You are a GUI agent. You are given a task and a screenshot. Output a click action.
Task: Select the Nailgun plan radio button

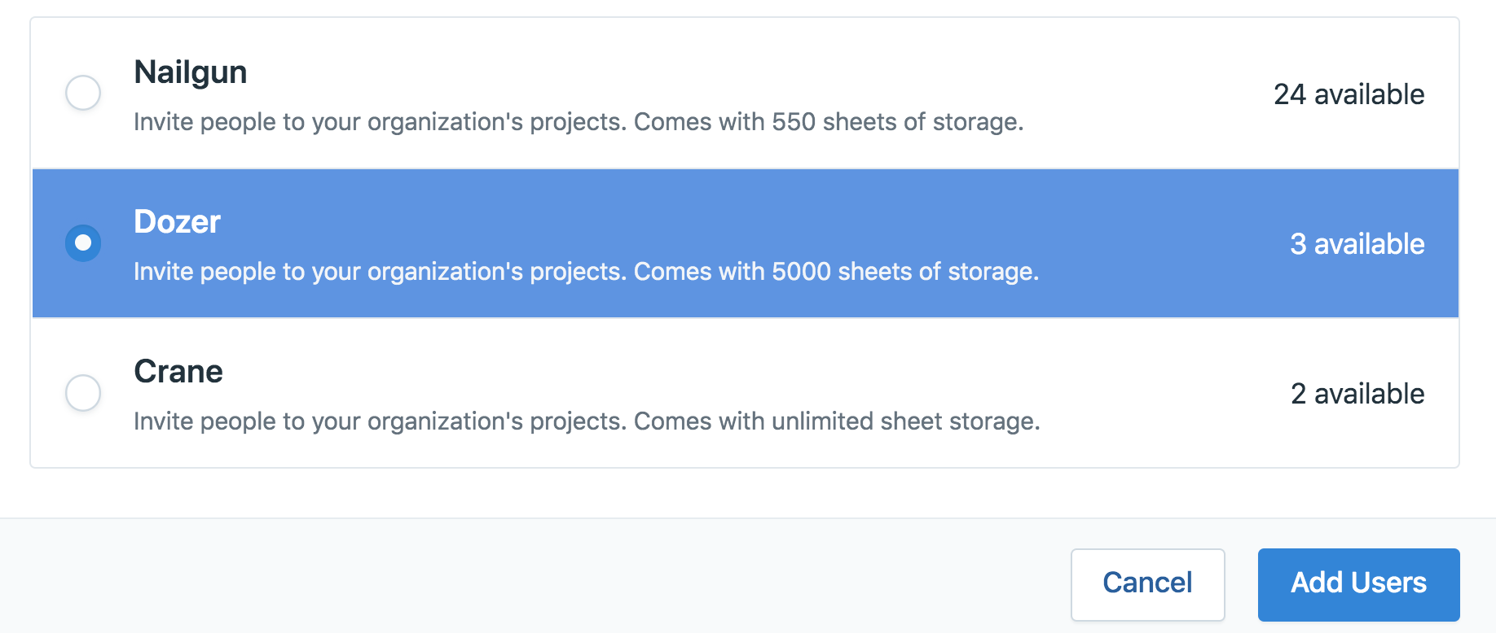82,93
